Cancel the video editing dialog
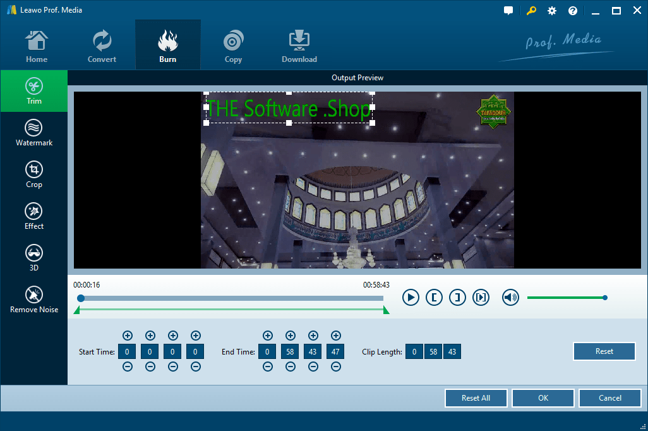 610,398
